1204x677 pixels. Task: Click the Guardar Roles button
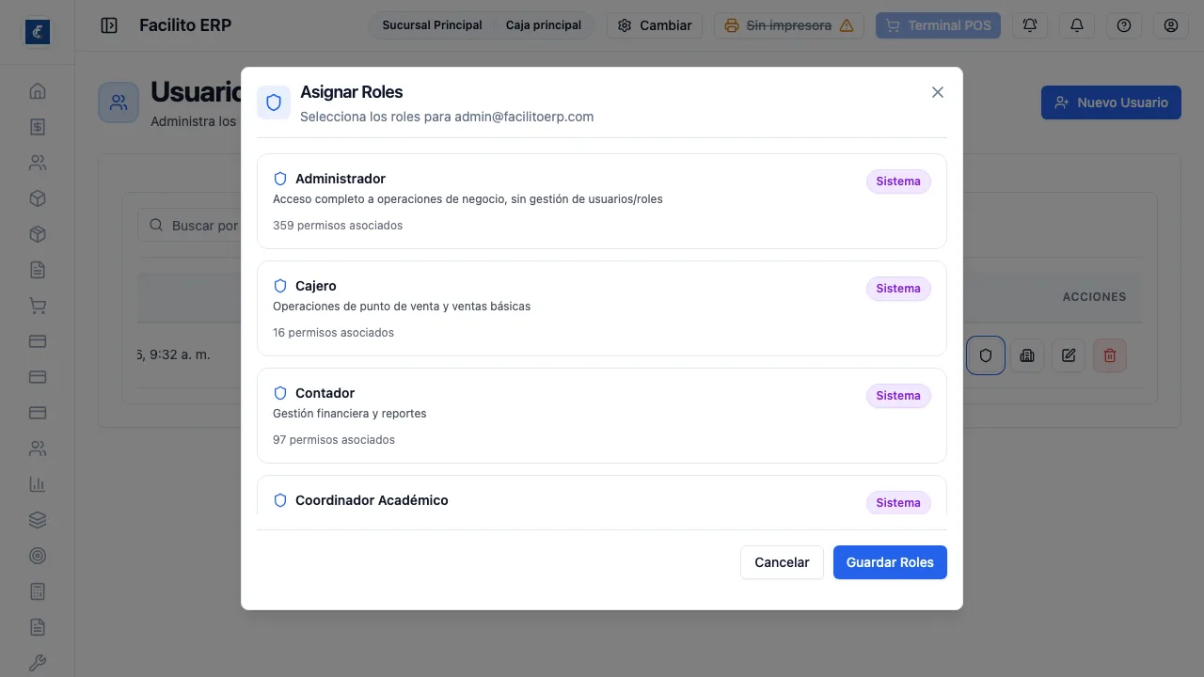point(890,562)
